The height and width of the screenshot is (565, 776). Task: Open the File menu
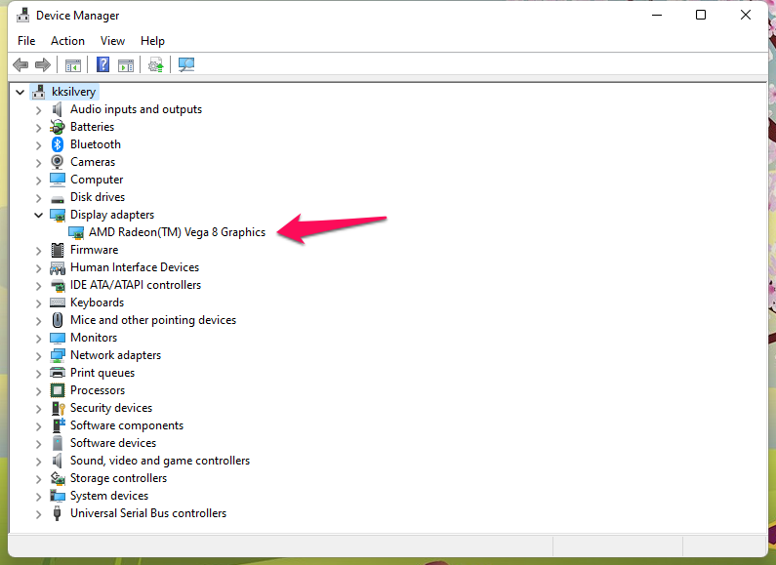tap(26, 41)
